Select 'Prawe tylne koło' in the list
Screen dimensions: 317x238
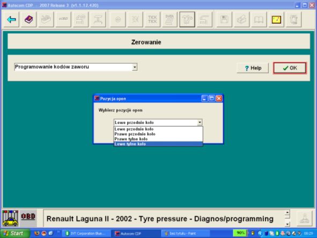pyautogui.click(x=158, y=139)
